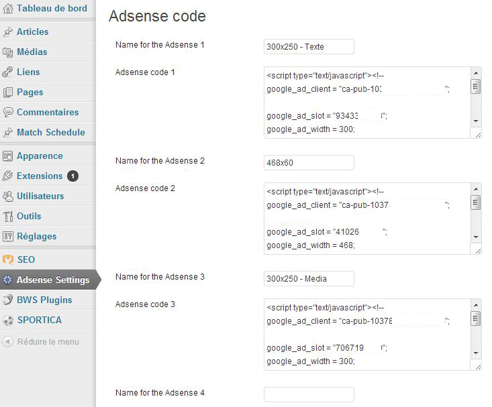This screenshot has height=407, width=492.
Task: Open the Match Schedule menu
Action: pos(48,132)
